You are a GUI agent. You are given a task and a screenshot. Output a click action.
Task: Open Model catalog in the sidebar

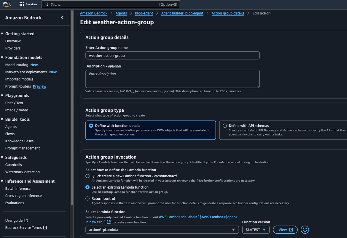pos(17,65)
